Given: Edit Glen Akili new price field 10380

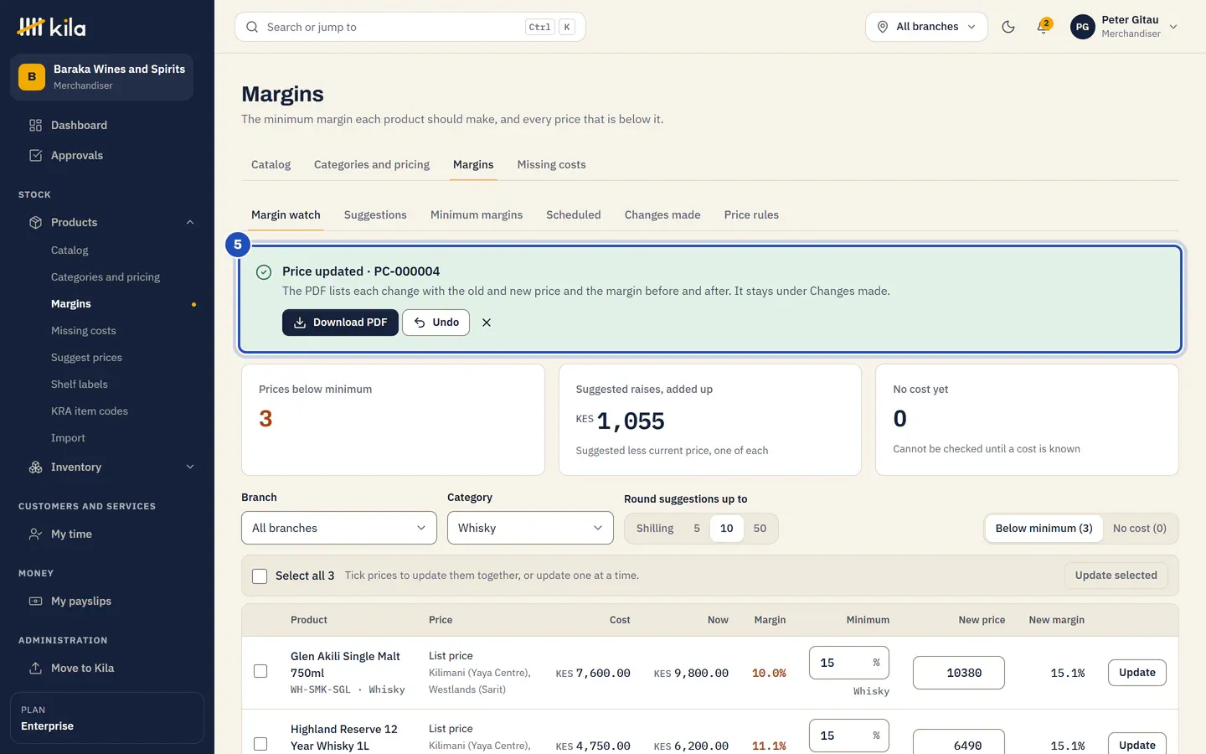Looking at the screenshot, I should 958,673.
